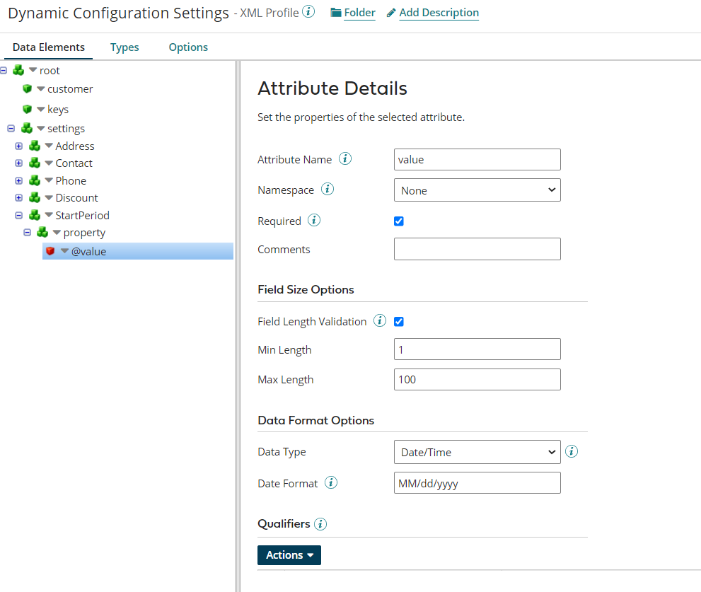Click the green element icon beside customer

tap(28, 88)
